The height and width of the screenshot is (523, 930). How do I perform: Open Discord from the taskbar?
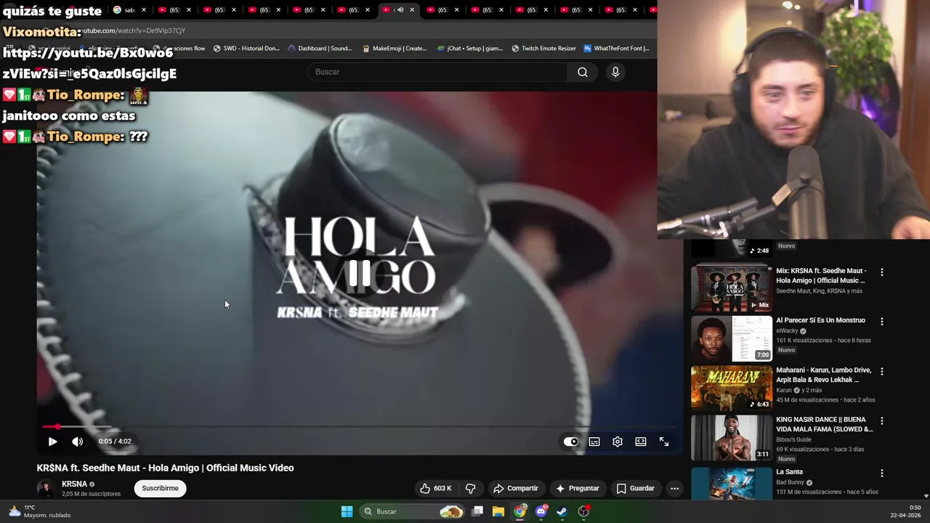pos(541,511)
